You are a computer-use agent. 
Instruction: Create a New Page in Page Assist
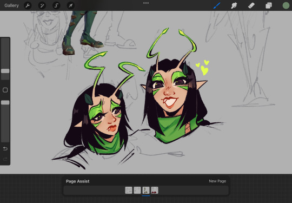[x=217, y=181]
